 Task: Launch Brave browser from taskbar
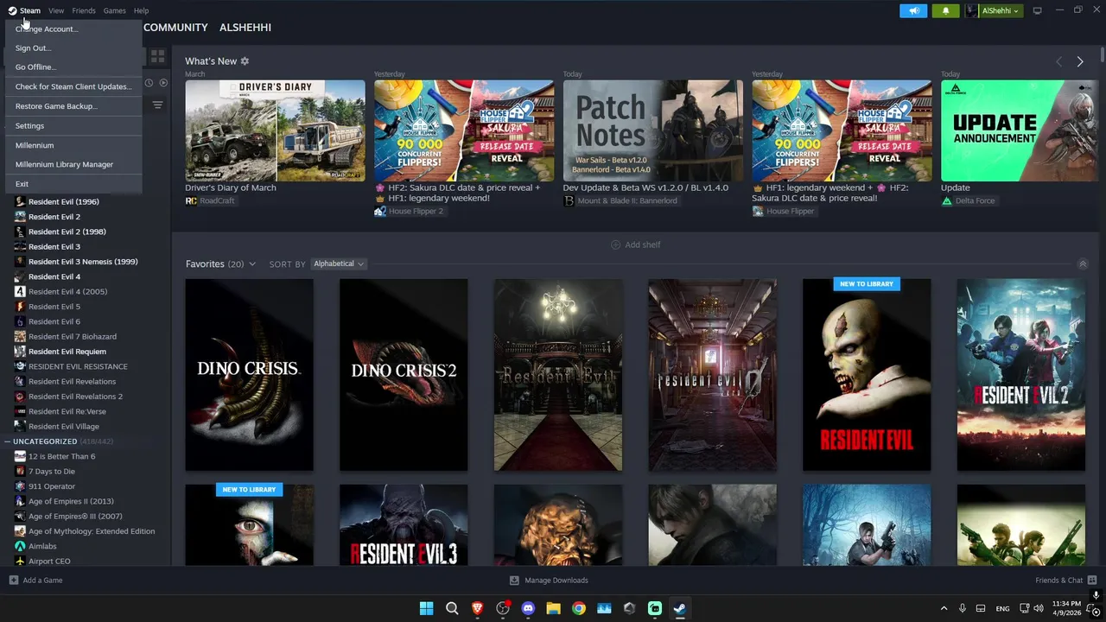point(478,608)
